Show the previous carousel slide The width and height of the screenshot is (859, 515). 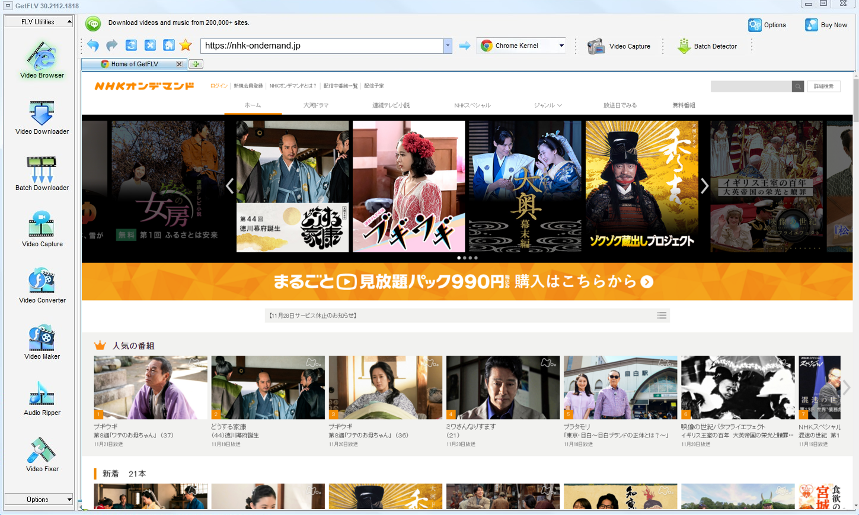(x=230, y=186)
